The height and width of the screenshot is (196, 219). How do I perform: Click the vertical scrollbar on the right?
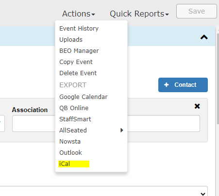[218, 79]
